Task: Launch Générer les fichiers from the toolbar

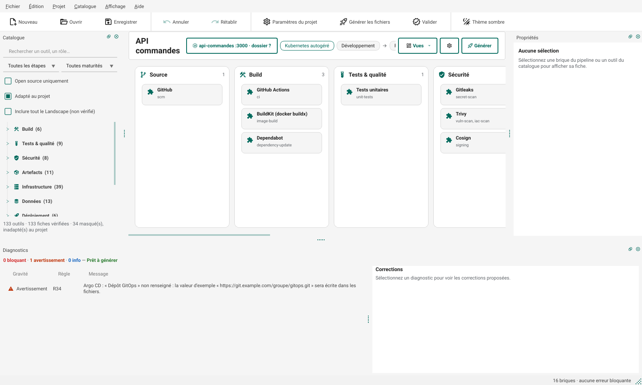Action: click(365, 22)
